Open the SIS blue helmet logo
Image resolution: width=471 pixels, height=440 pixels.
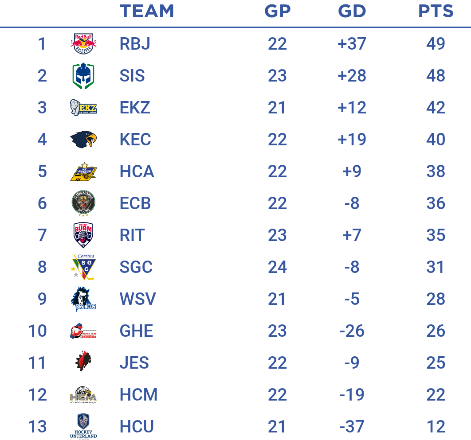83,76
